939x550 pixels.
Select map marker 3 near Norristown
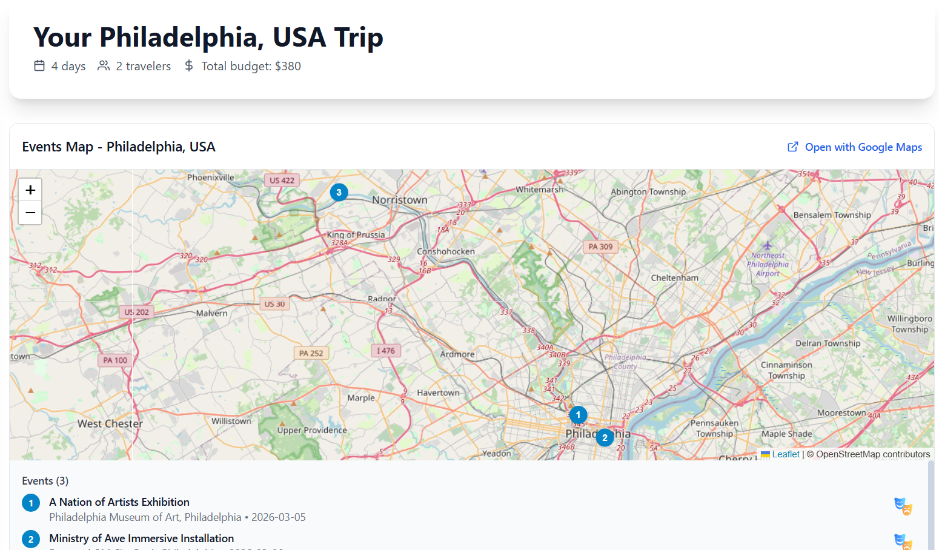339,192
